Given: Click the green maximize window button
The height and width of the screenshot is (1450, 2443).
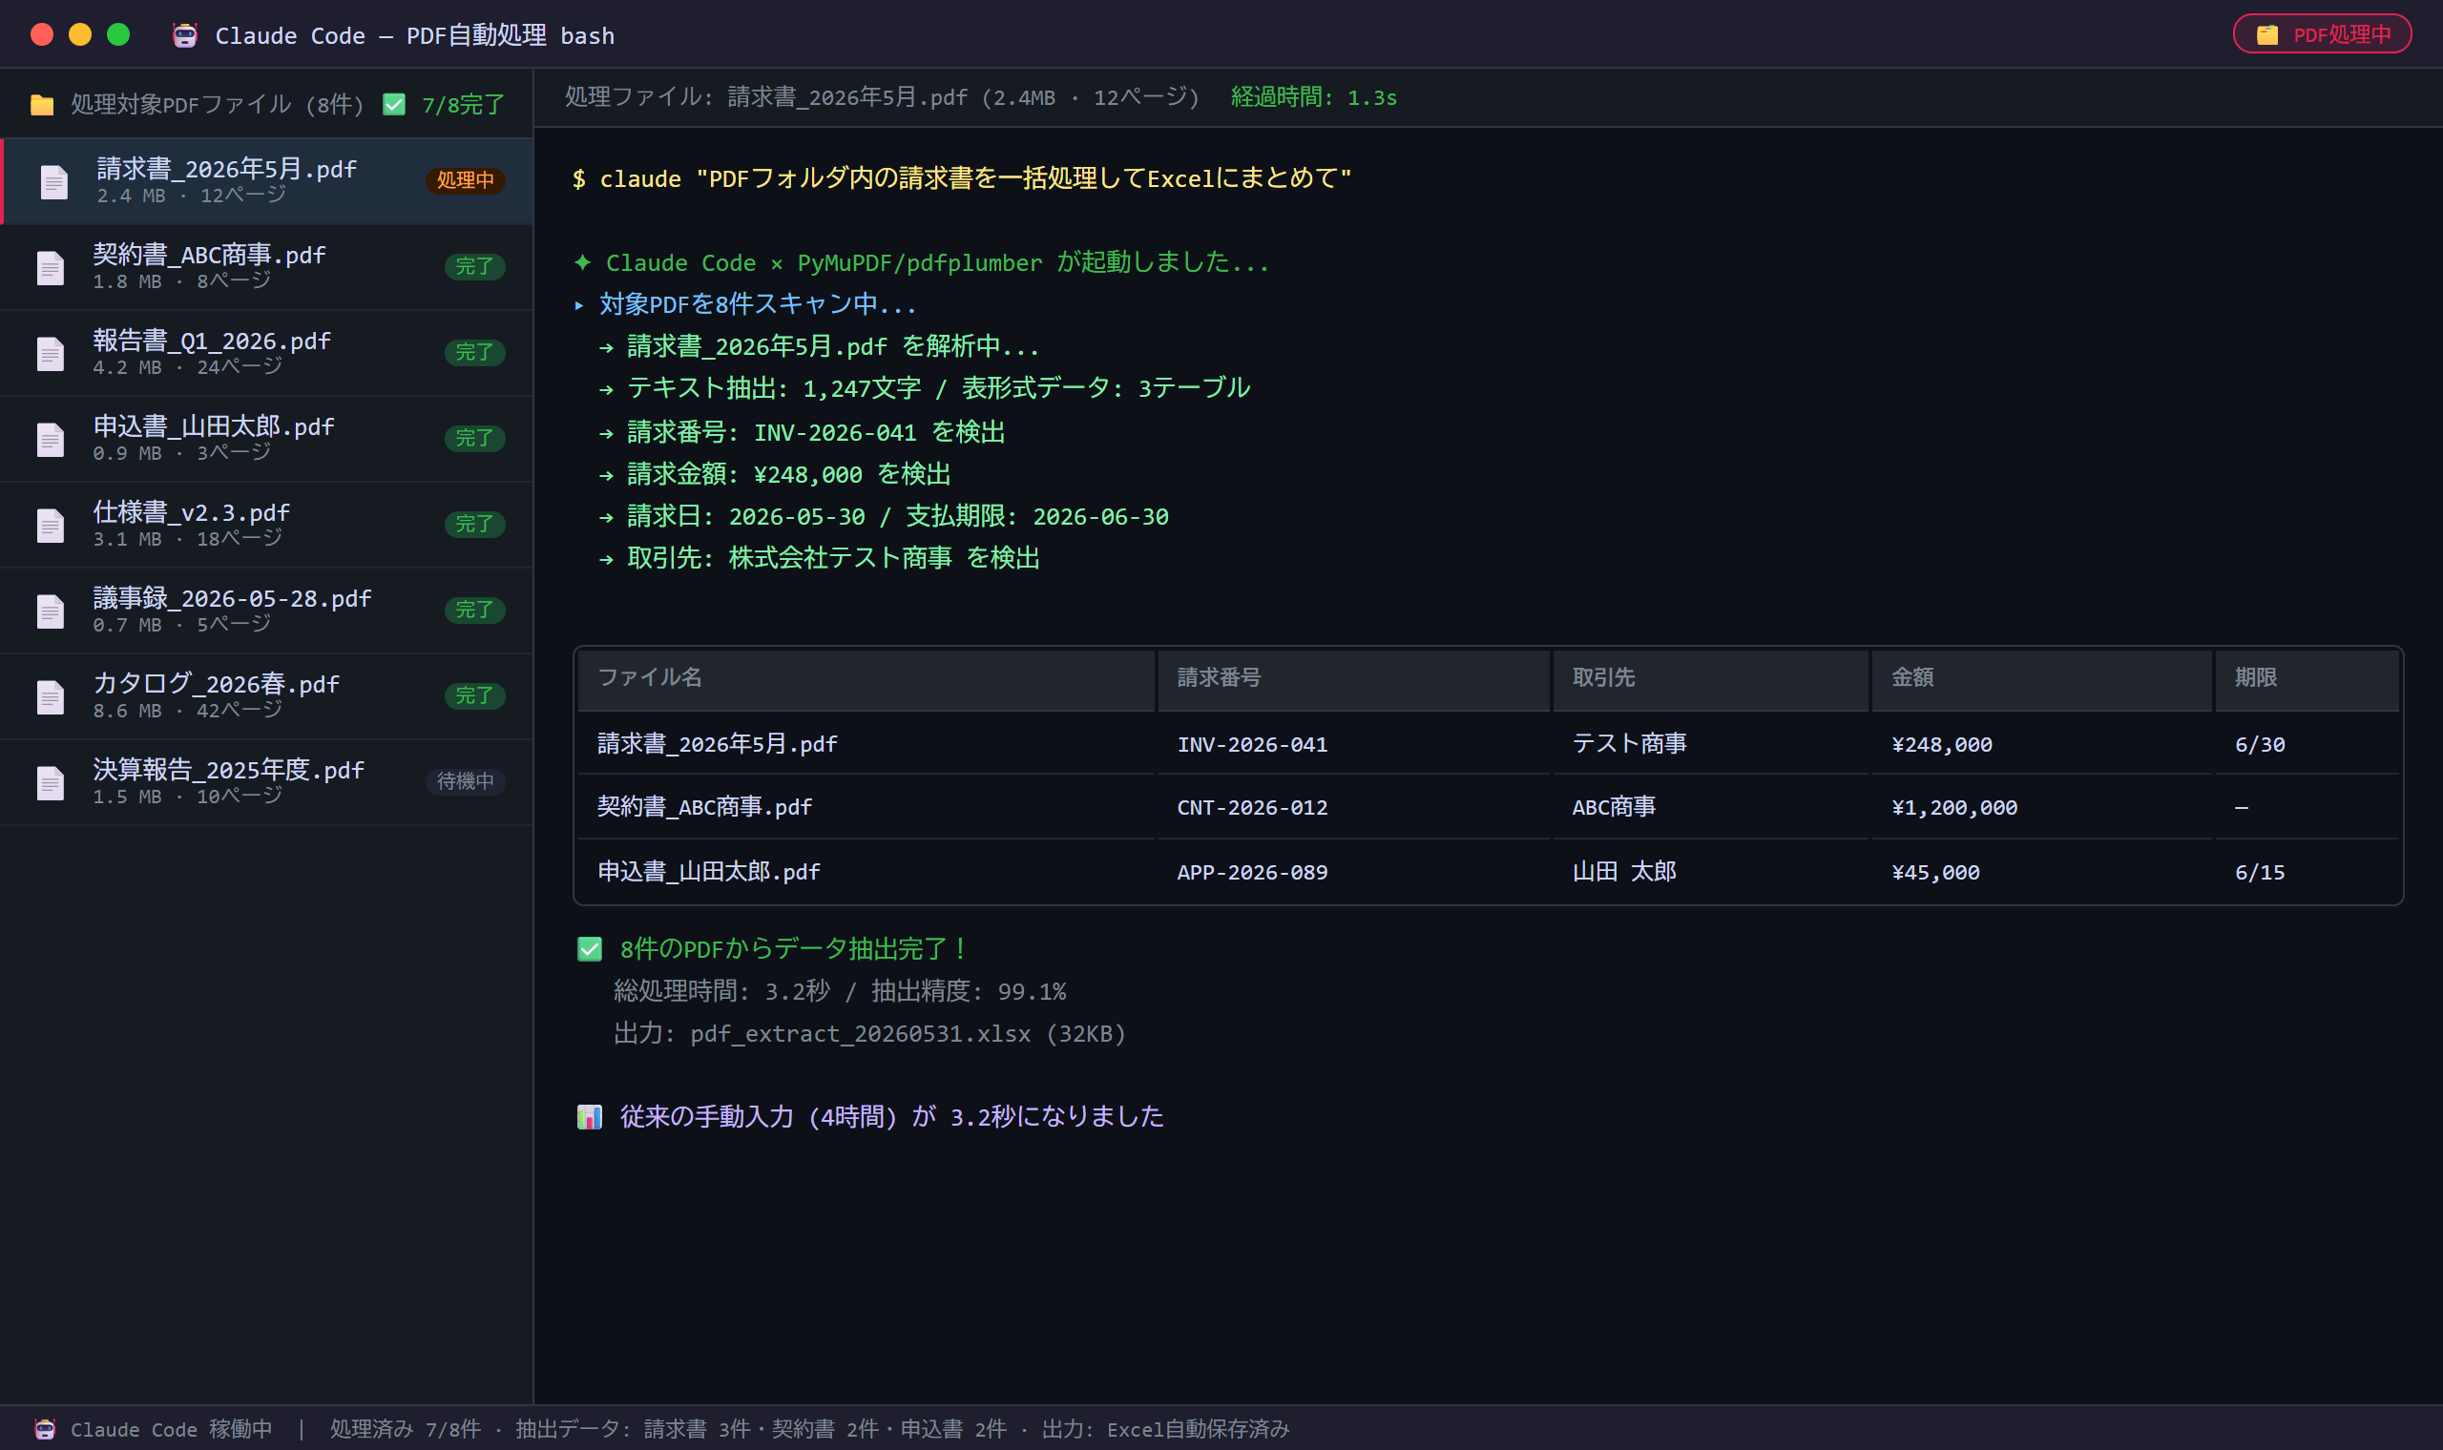Looking at the screenshot, I should (118, 35).
